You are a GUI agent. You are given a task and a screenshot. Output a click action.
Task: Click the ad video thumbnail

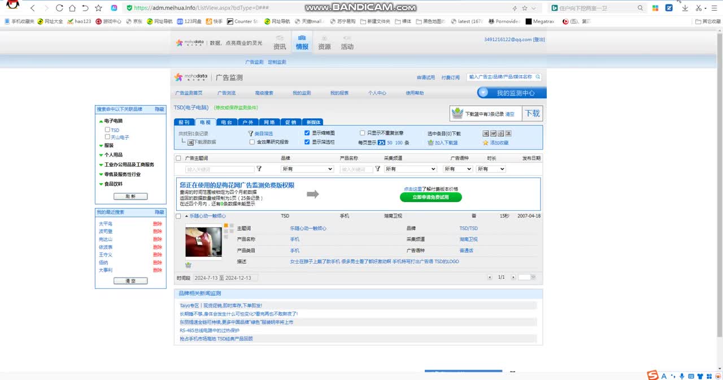click(203, 242)
